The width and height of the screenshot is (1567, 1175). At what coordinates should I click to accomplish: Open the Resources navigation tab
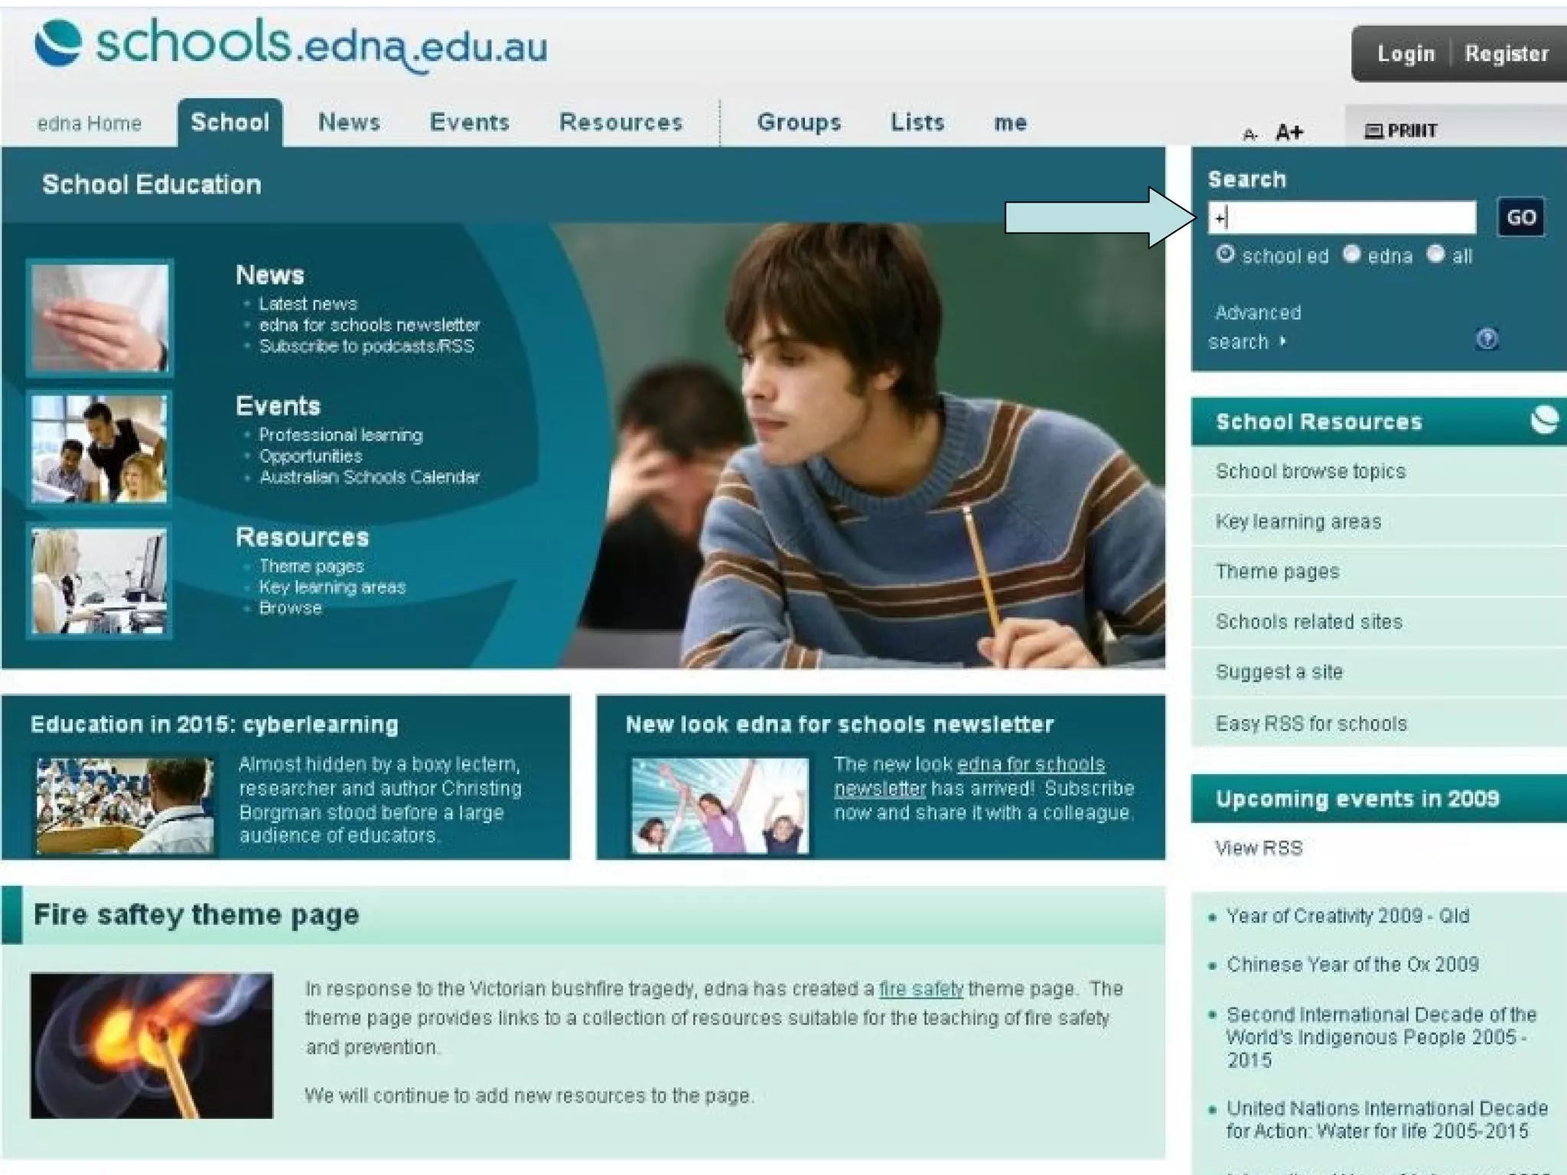[621, 122]
